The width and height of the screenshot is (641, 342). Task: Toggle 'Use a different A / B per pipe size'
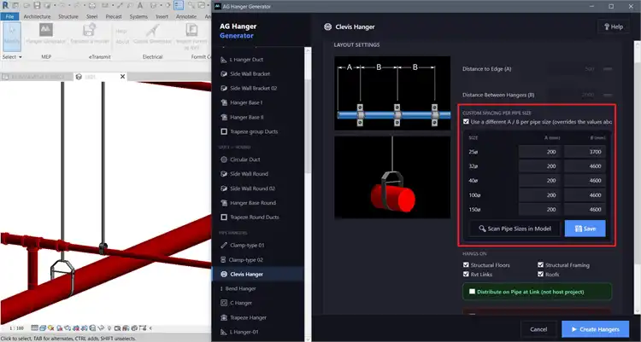[x=466, y=122]
